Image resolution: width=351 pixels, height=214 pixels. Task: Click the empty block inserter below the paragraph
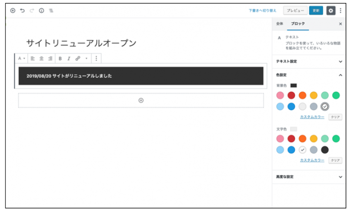coord(140,100)
